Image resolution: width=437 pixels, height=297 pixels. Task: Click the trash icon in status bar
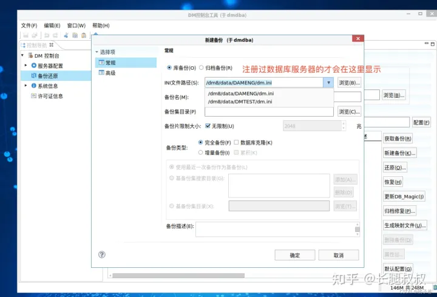click(x=435, y=287)
